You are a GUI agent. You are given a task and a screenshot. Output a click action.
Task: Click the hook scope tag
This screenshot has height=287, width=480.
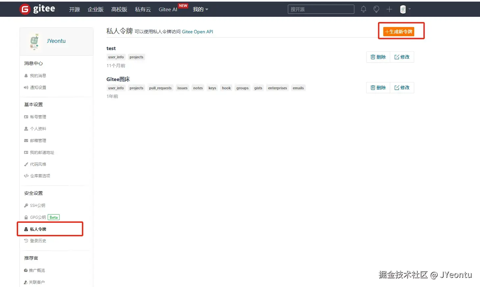pyautogui.click(x=226, y=88)
